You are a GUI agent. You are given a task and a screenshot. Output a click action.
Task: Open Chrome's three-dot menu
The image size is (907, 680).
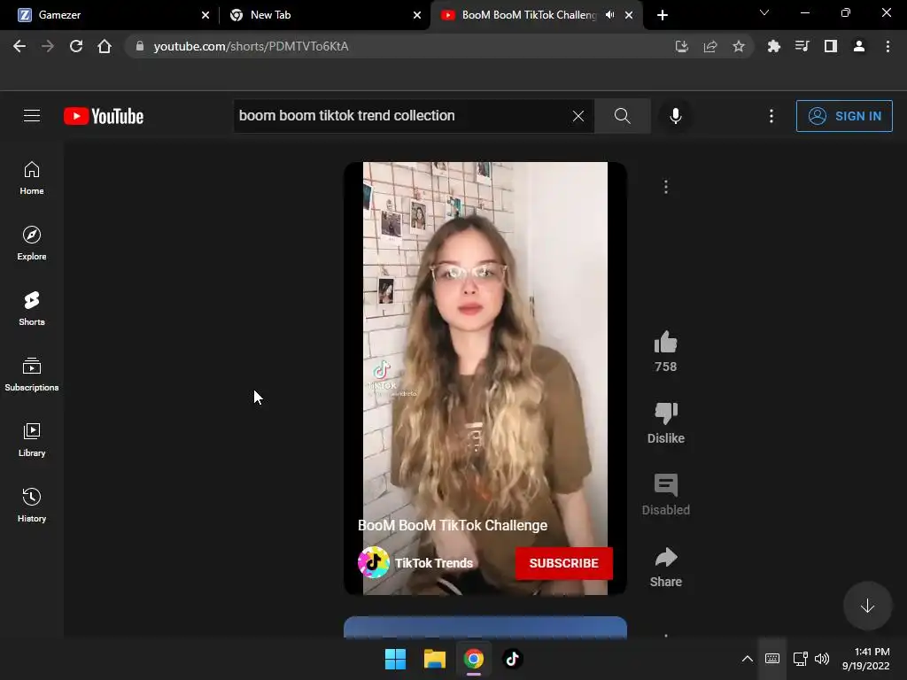pyautogui.click(x=888, y=46)
